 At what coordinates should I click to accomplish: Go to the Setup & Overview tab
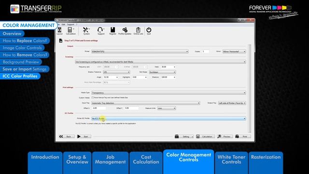[x=77, y=163]
